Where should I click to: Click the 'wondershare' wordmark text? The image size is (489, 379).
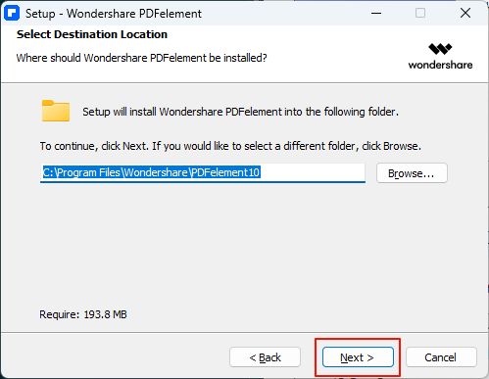click(x=440, y=65)
